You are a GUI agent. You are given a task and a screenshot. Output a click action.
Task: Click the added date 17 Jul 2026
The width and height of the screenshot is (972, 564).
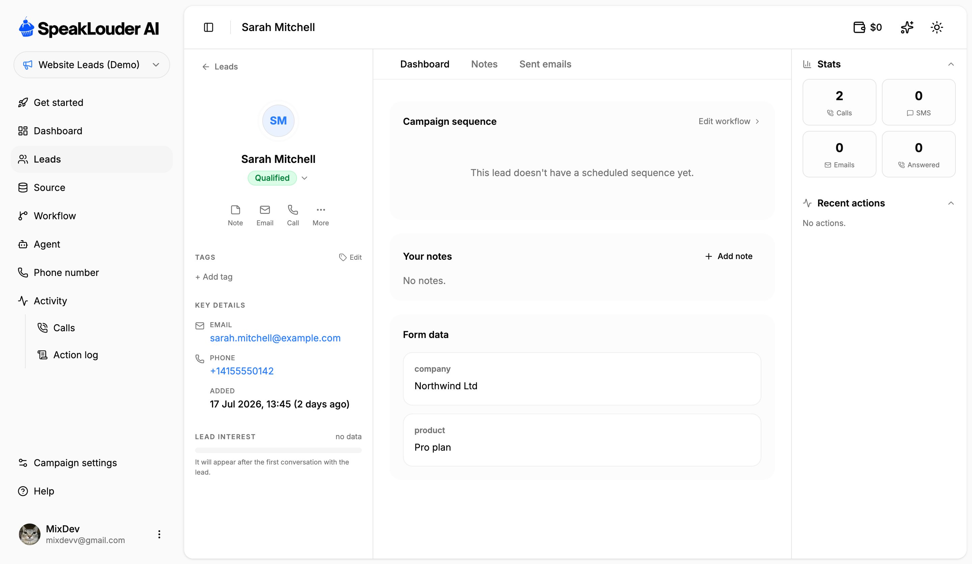pyautogui.click(x=279, y=404)
